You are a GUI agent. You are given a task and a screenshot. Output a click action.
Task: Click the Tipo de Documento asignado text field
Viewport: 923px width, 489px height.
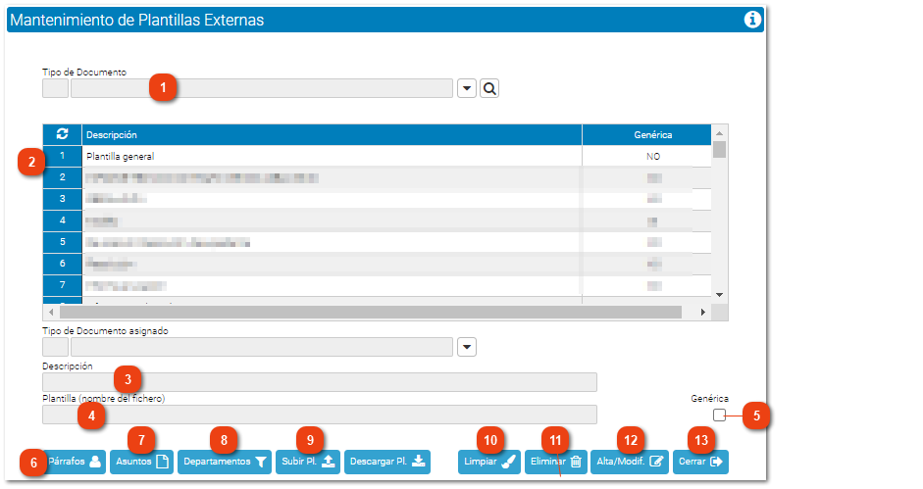[262, 347]
